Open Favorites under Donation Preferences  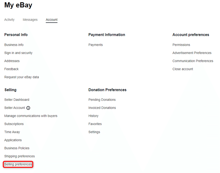(95, 124)
